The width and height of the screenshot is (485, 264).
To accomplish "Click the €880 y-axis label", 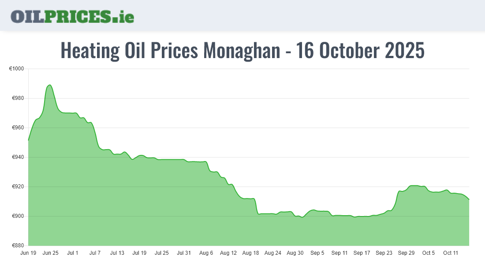I will point(18,246).
